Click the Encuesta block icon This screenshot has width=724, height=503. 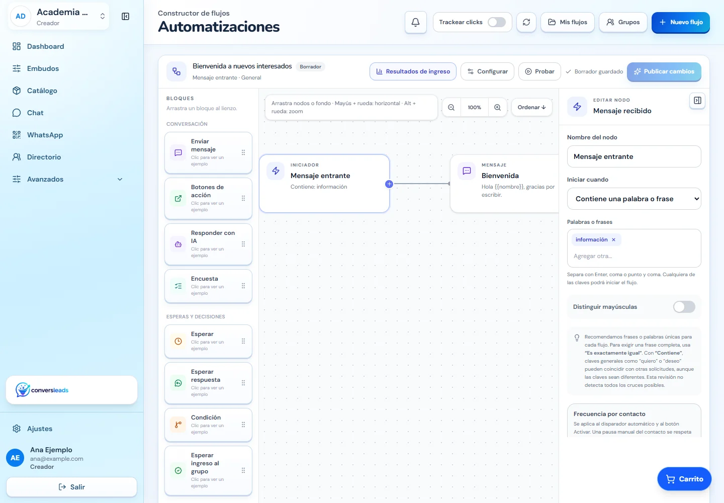(x=178, y=286)
